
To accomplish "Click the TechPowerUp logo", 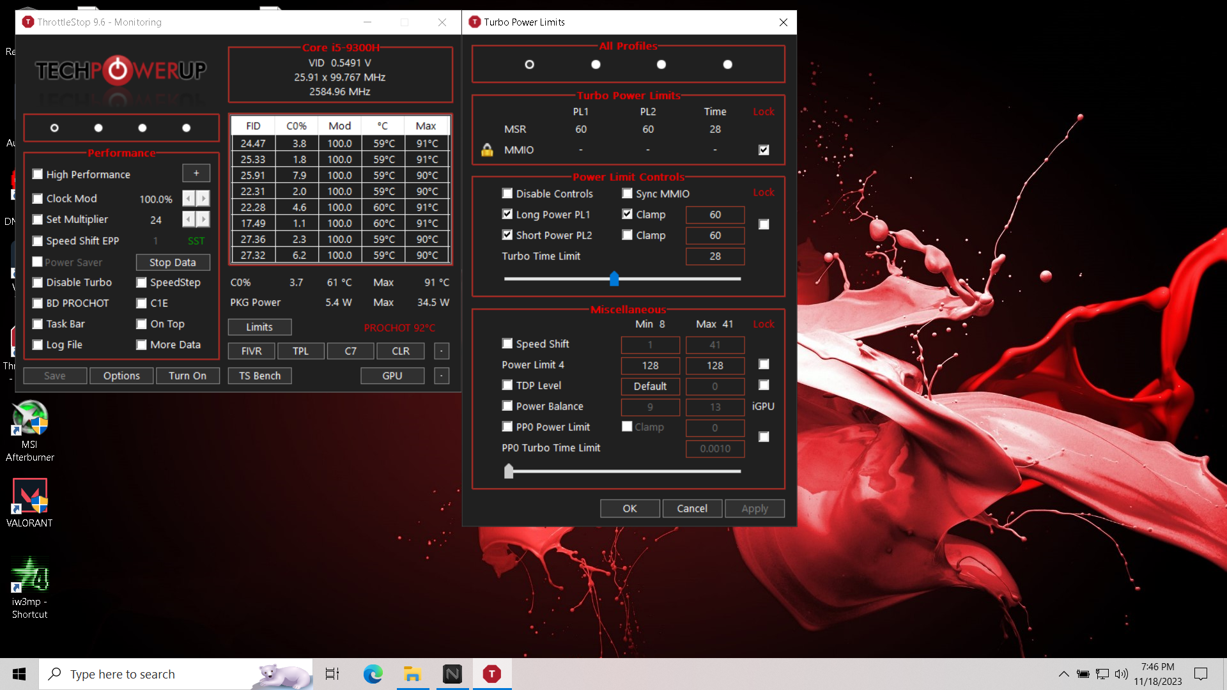I will tap(121, 70).
